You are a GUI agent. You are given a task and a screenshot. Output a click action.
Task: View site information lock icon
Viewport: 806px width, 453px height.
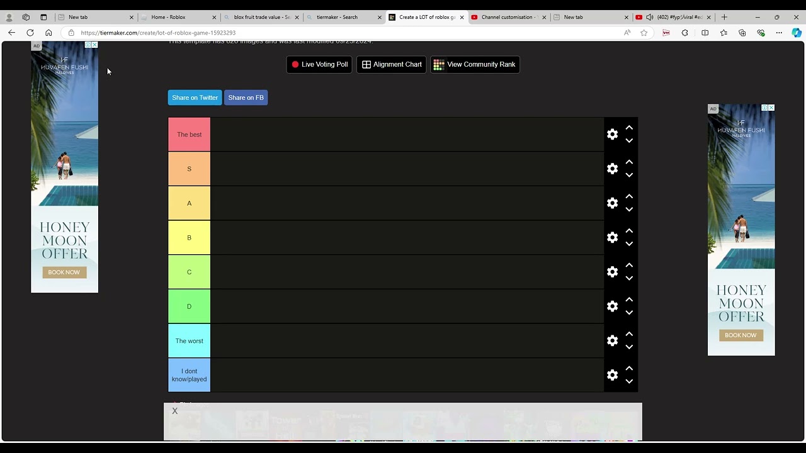pos(71,33)
